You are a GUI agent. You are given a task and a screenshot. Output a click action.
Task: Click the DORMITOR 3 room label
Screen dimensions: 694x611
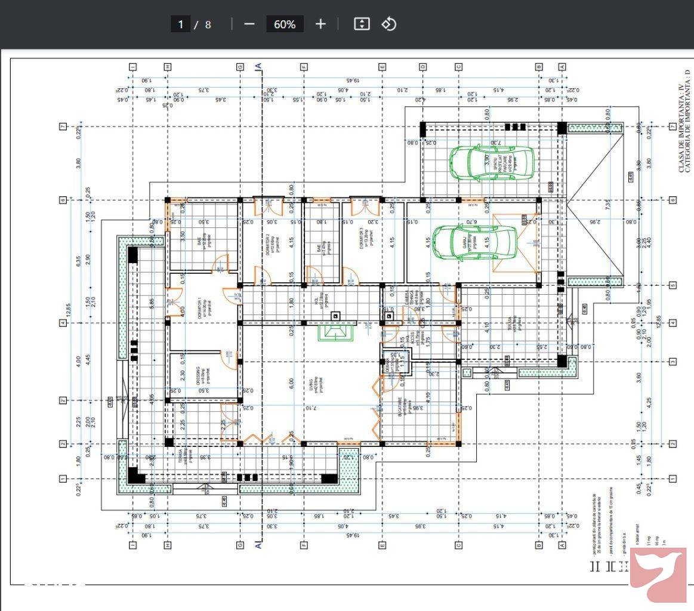pos(361,238)
